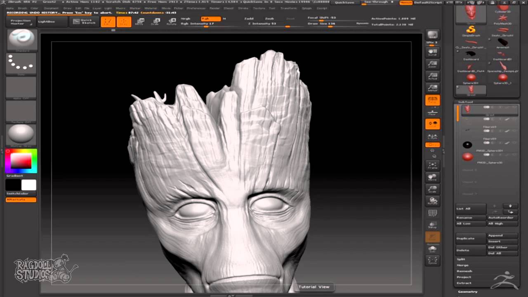Open the Brush menu
Image resolution: width=528 pixels, height=297 pixels.
22,8
